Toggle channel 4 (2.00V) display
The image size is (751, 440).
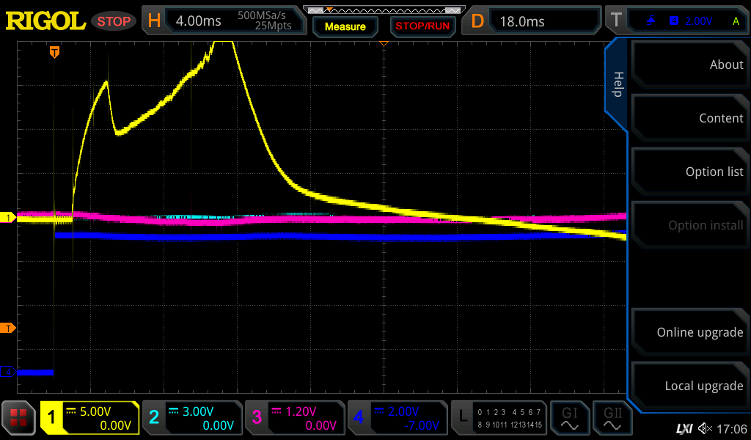396,418
